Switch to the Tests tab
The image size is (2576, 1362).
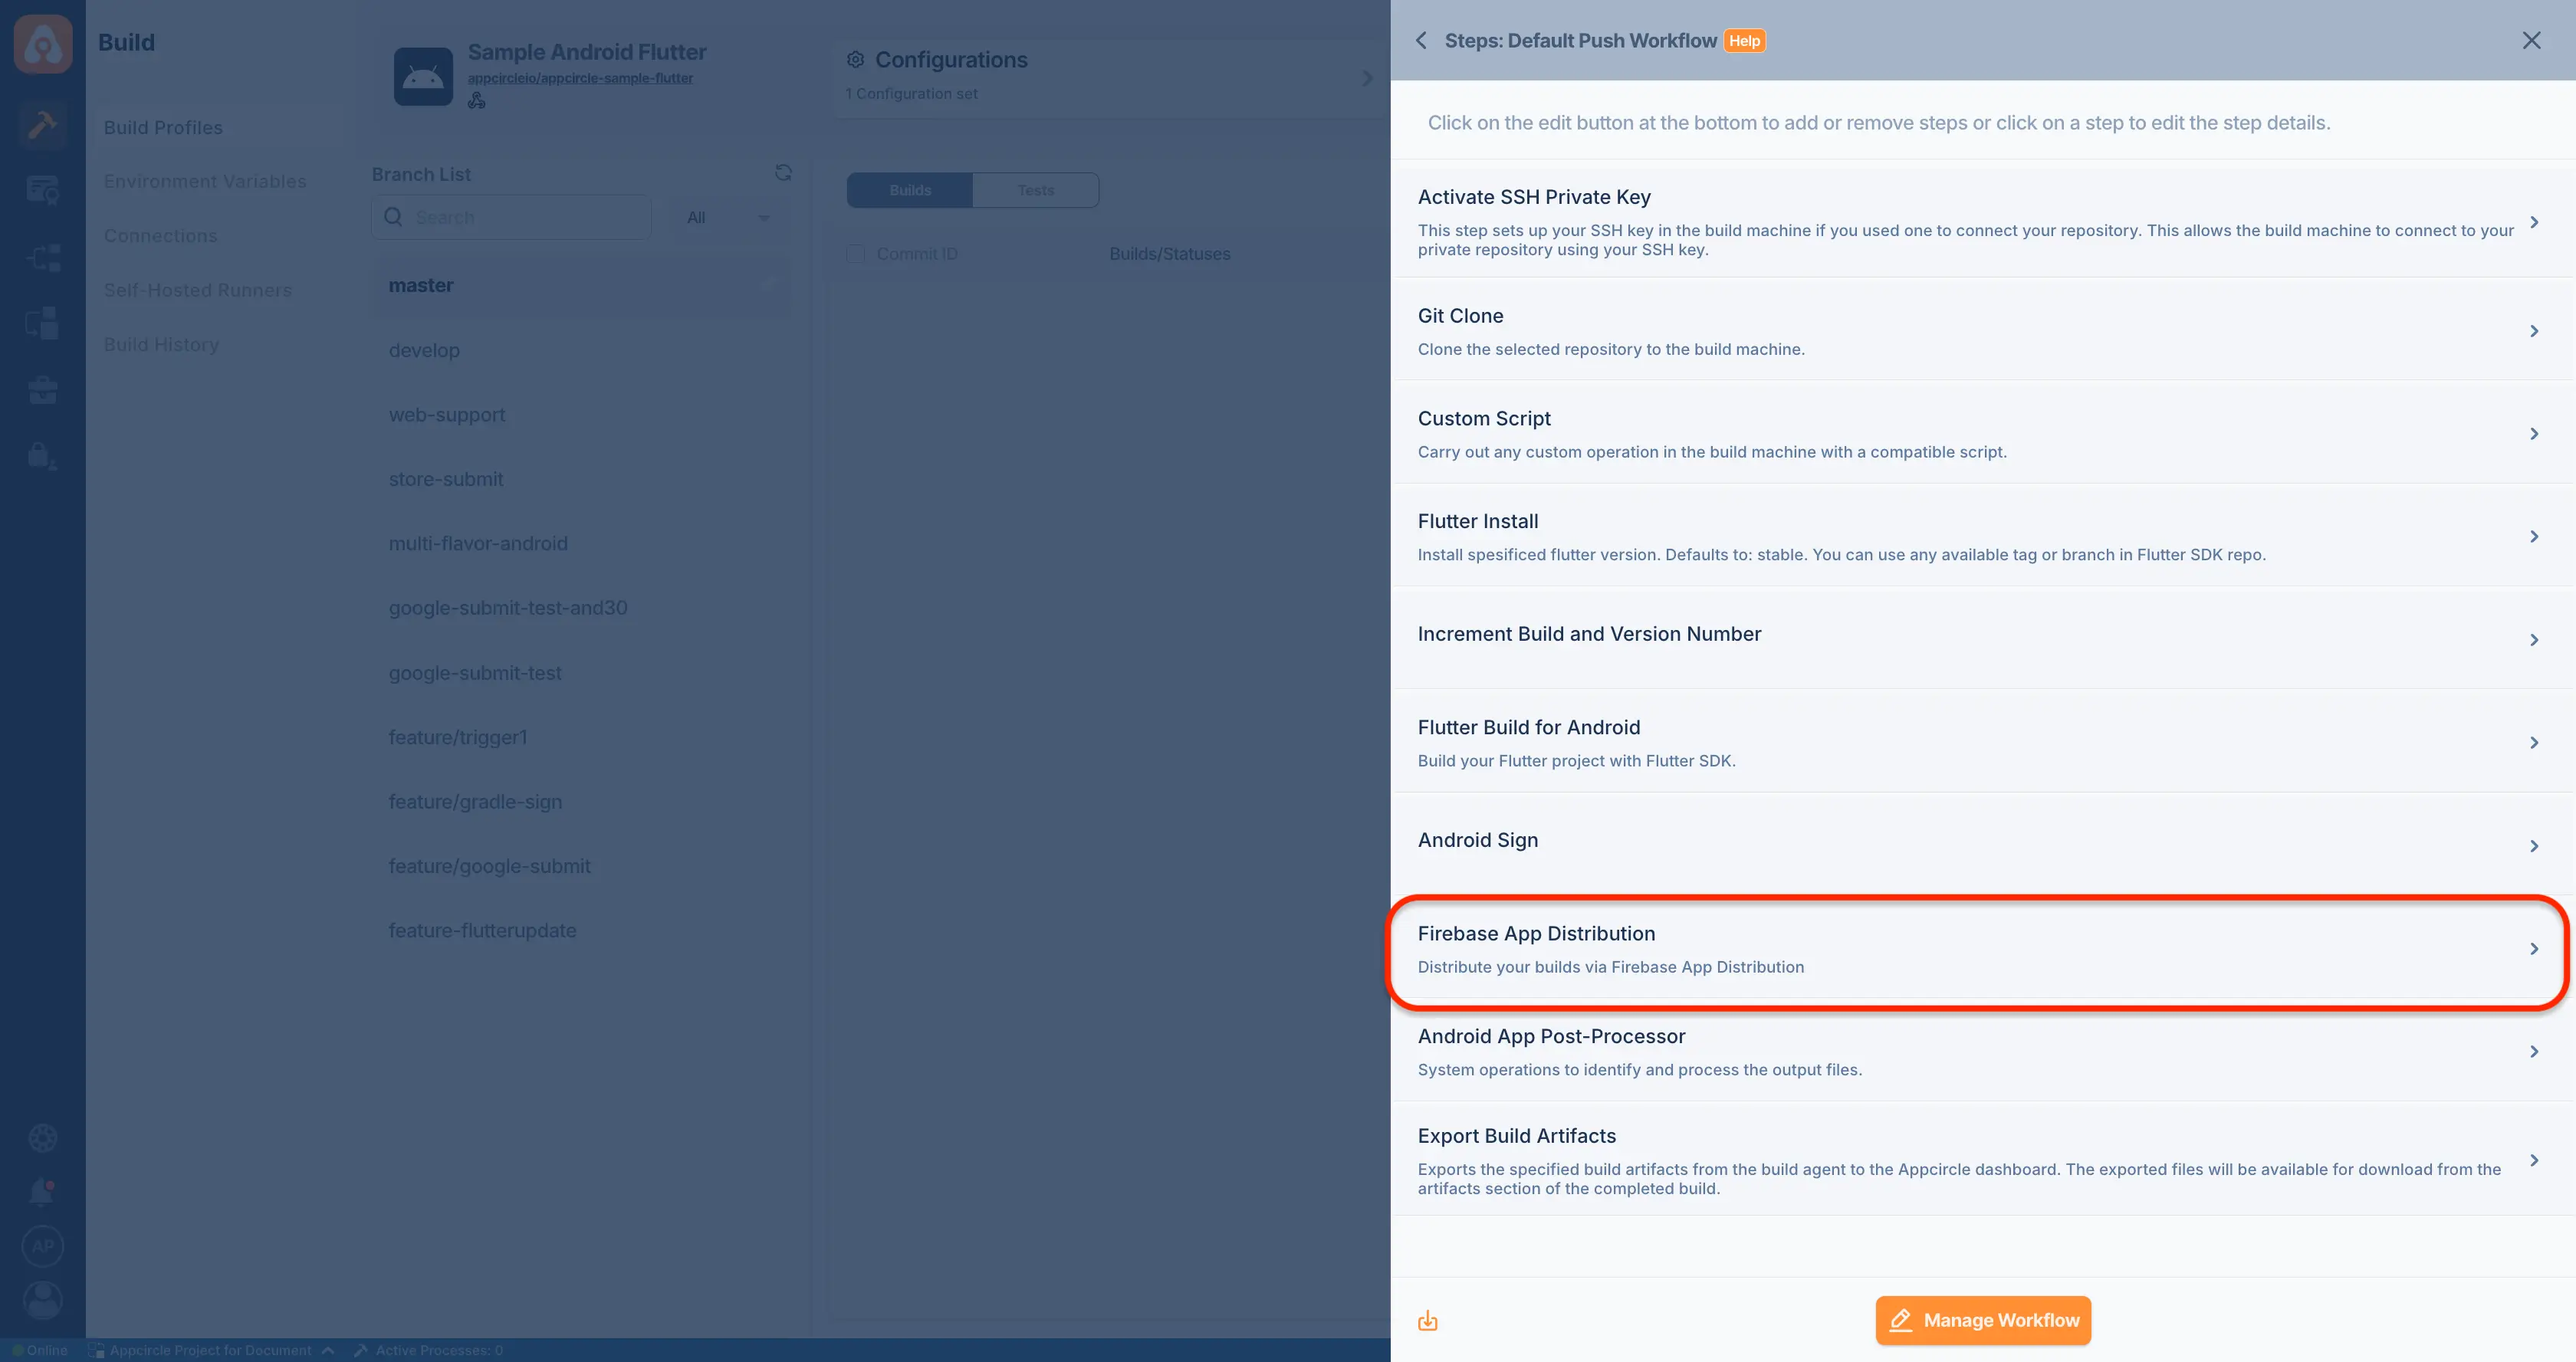pyautogui.click(x=1035, y=190)
